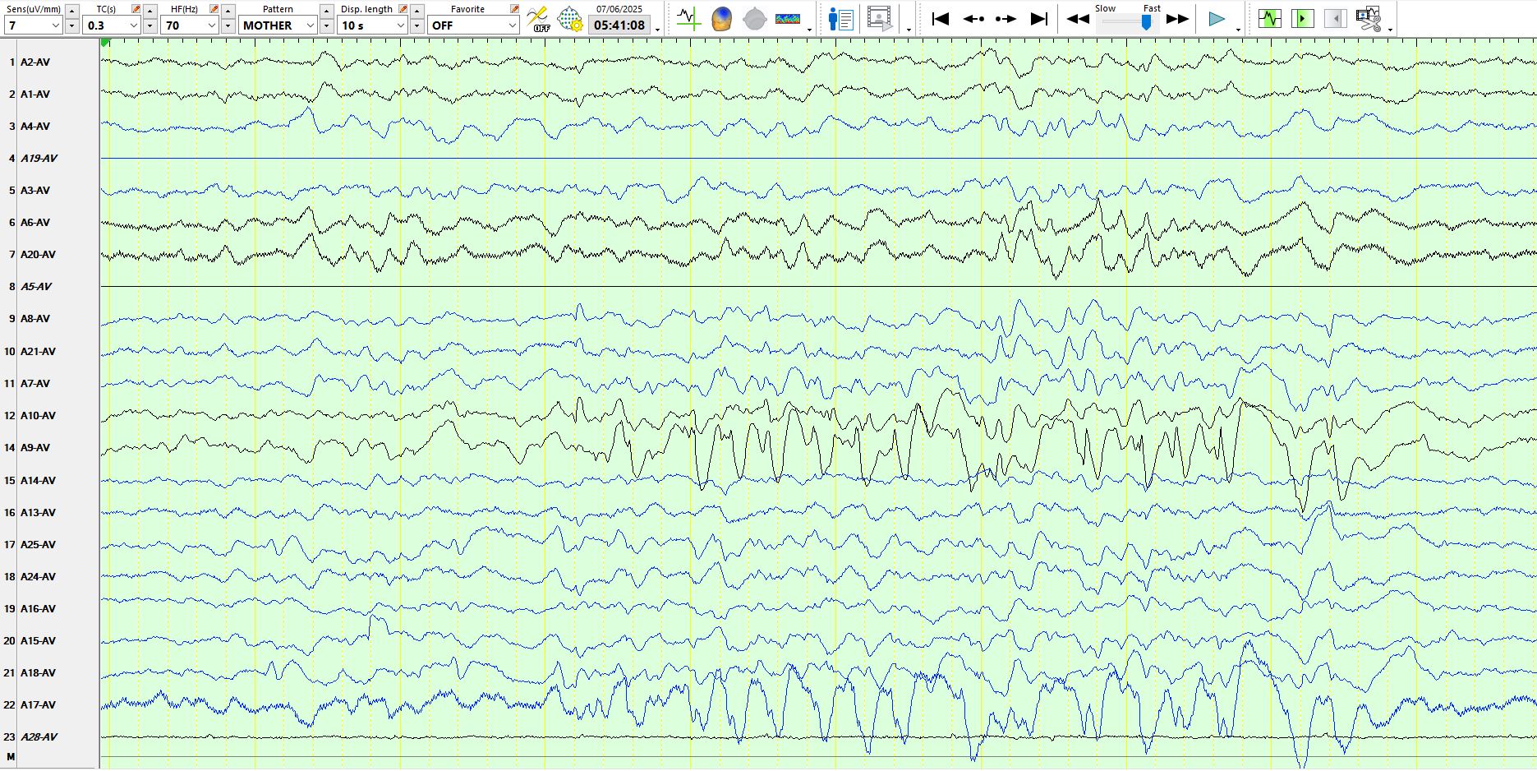Decrease sensitivity with the Sens down arrow
Image resolution: width=1537 pixels, height=771 pixels.
71,25
